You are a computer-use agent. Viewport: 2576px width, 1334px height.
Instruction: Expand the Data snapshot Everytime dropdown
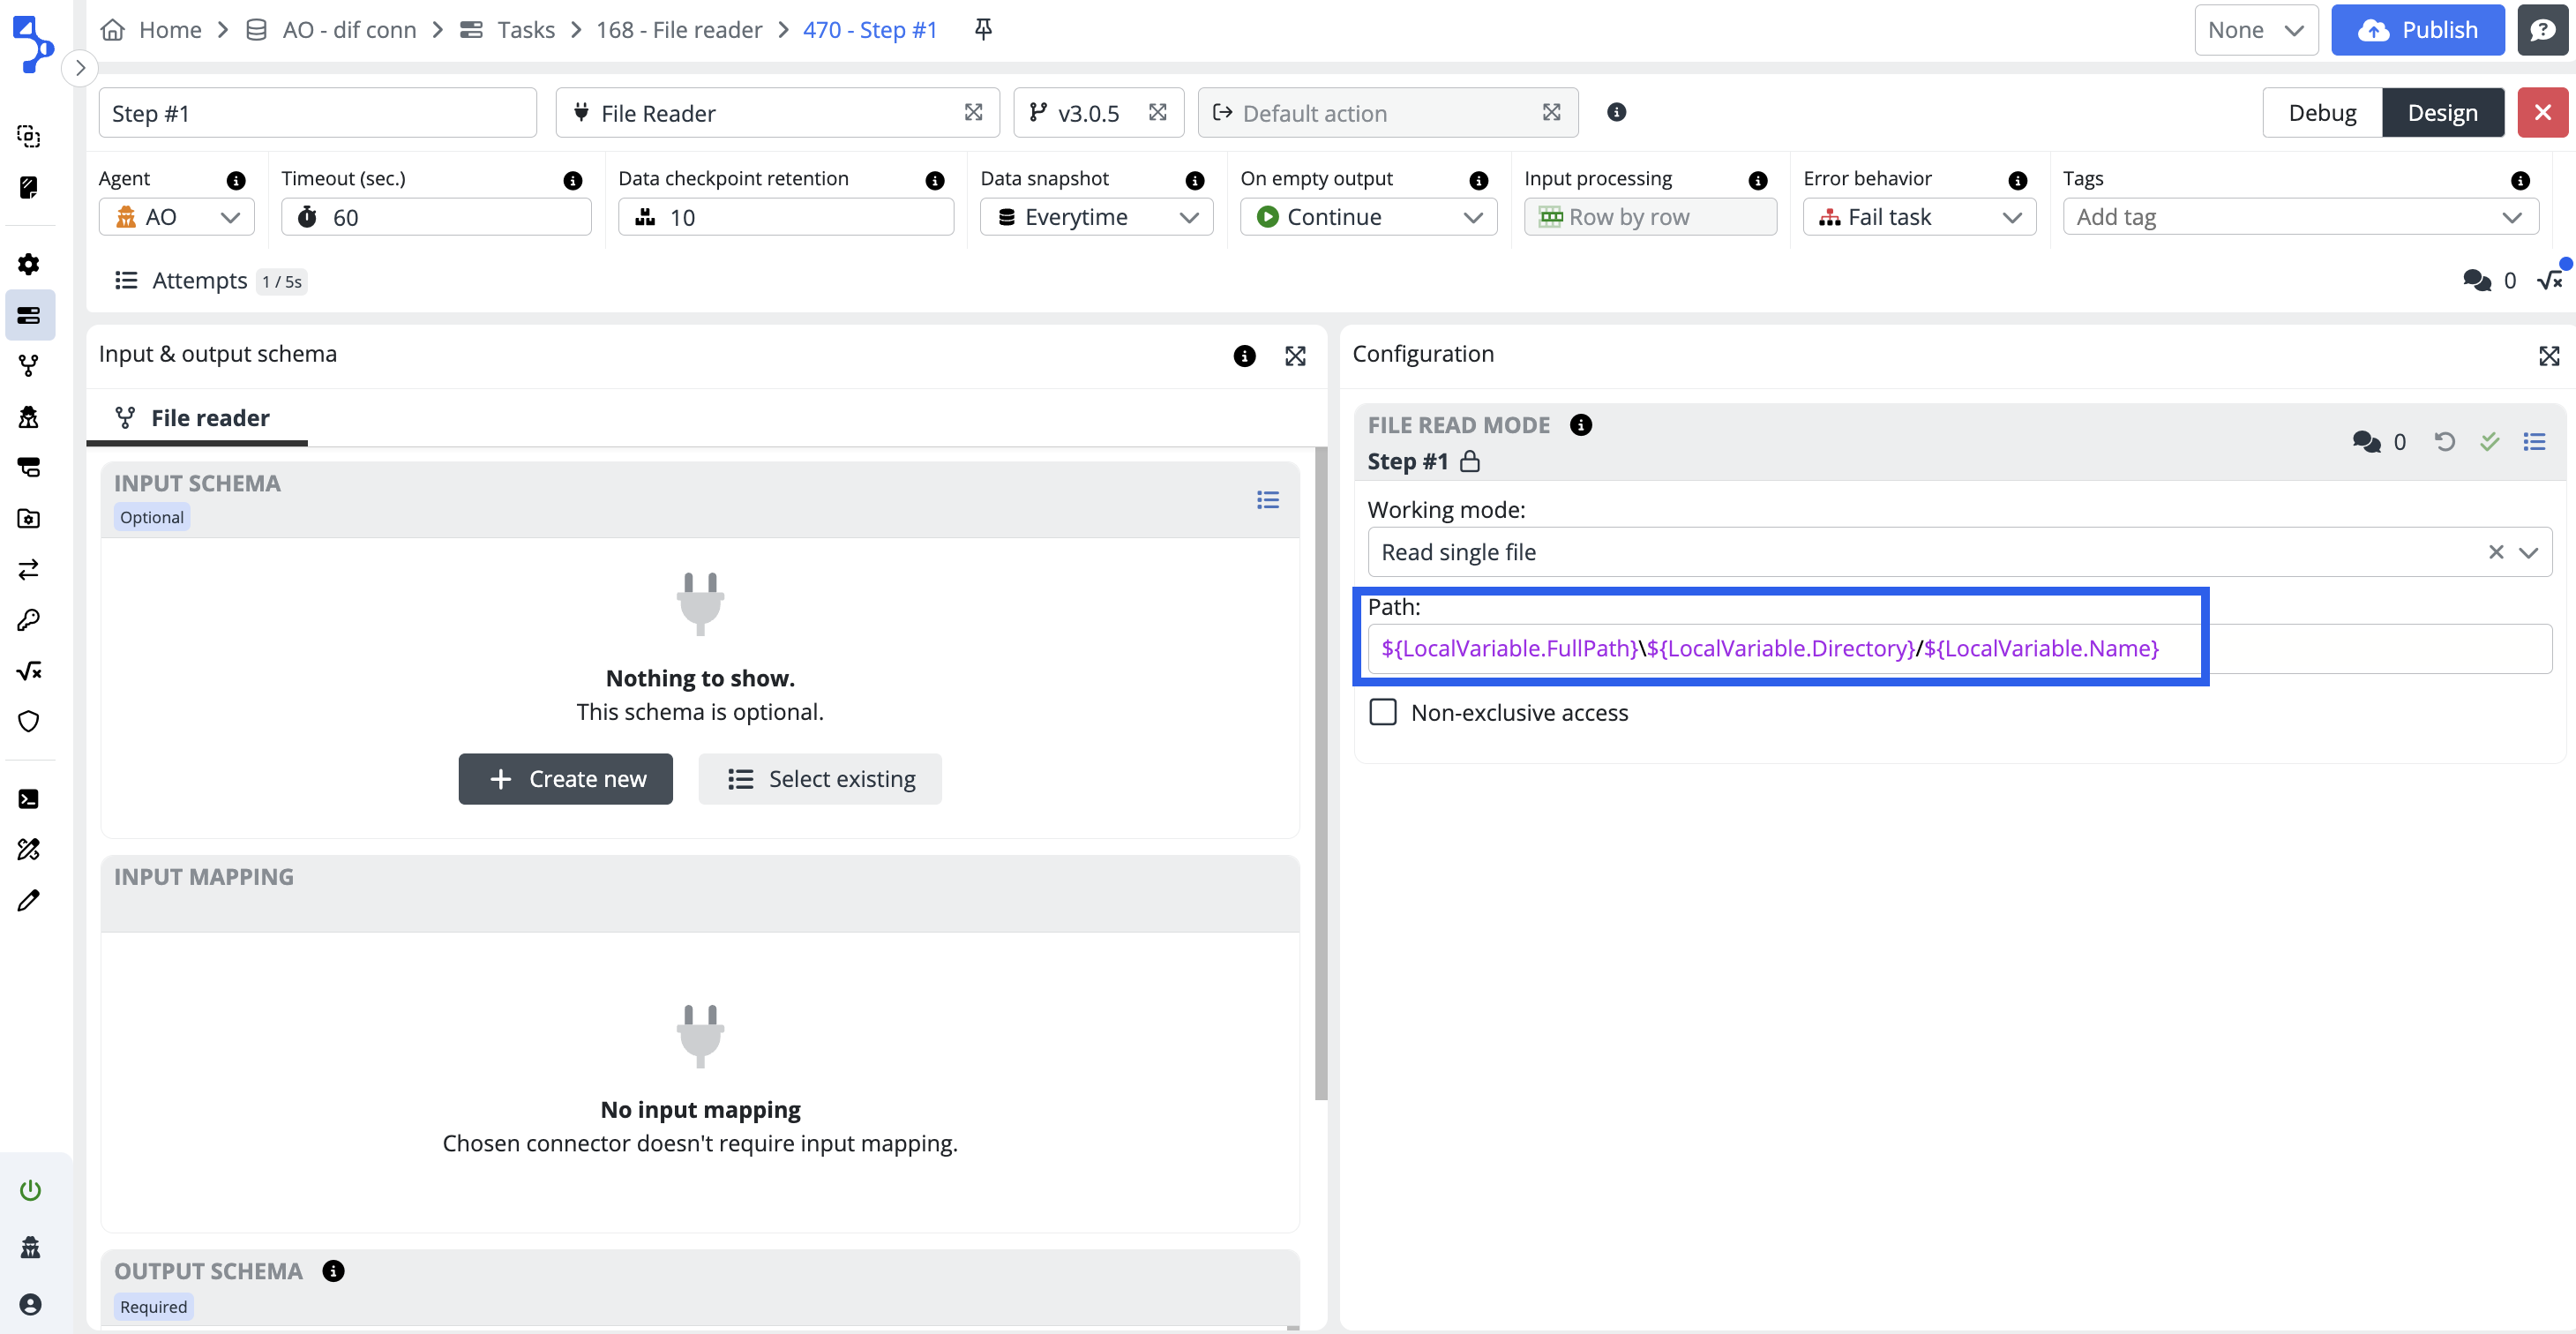coord(1096,217)
